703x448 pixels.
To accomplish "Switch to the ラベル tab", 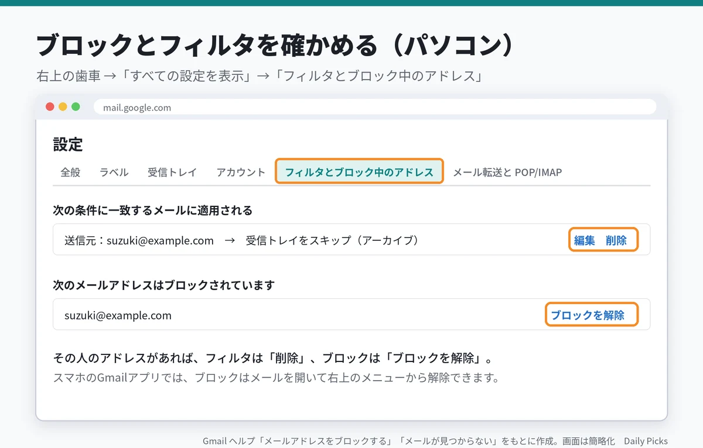I will point(114,173).
